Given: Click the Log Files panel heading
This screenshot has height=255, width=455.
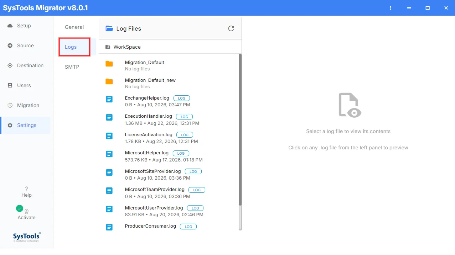Looking at the screenshot, I should (129, 28).
